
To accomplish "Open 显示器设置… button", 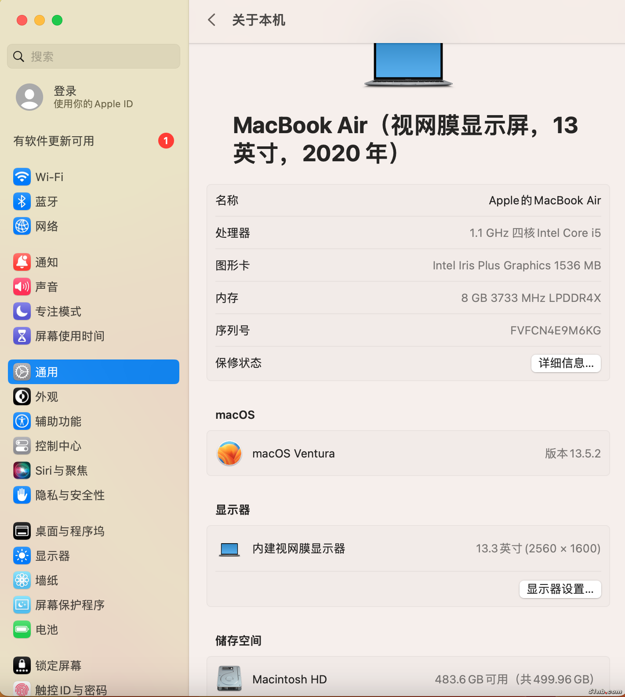I will point(560,589).
